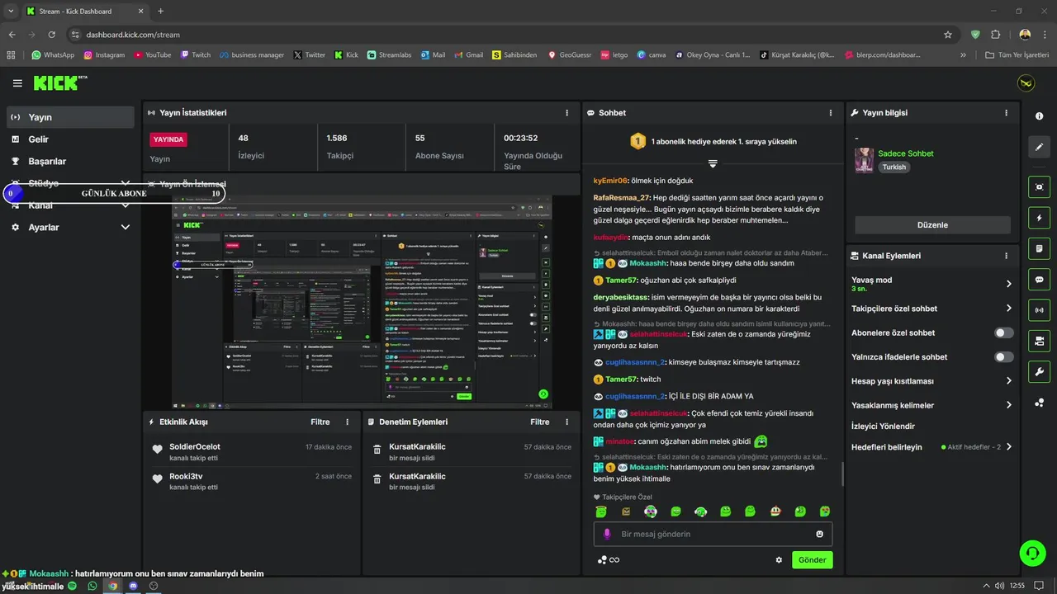Toggle the broadcast signal icon in the right rail

pos(1040,310)
